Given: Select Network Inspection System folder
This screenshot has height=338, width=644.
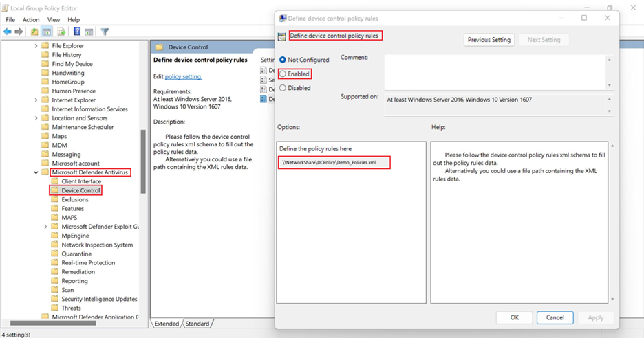Looking at the screenshot, I should point(97,245).
